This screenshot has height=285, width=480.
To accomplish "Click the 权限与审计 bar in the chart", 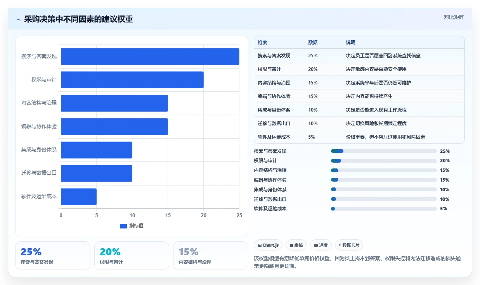I will [132, 80].
